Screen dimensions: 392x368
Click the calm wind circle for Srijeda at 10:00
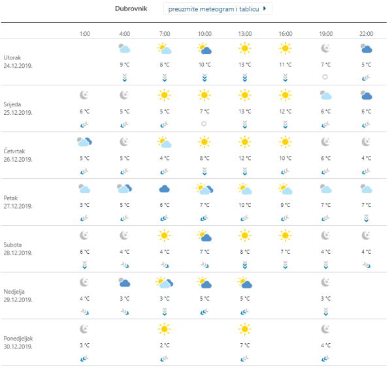point(204,123)
